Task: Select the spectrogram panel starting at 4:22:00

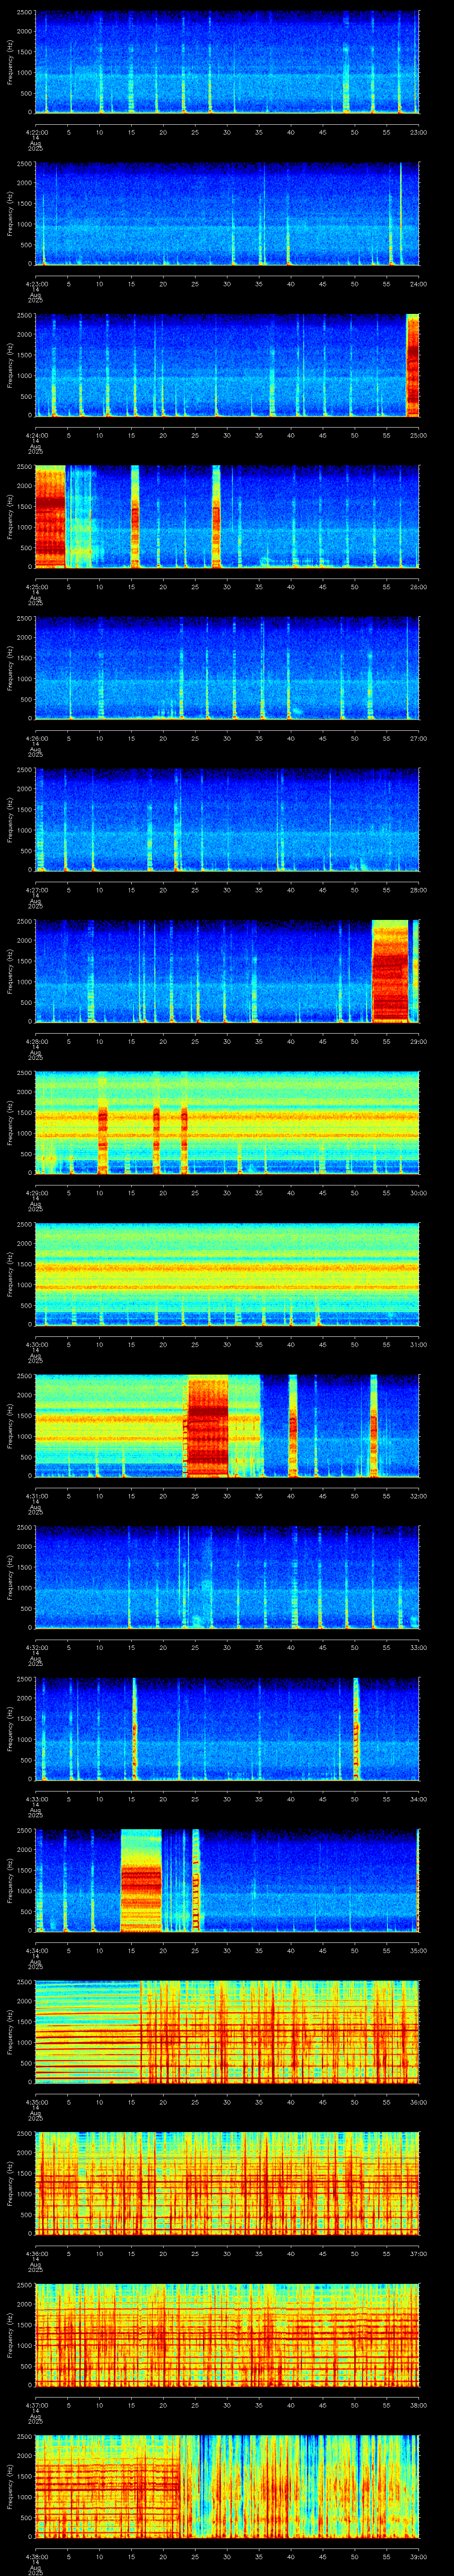Action: coord(227,62)
